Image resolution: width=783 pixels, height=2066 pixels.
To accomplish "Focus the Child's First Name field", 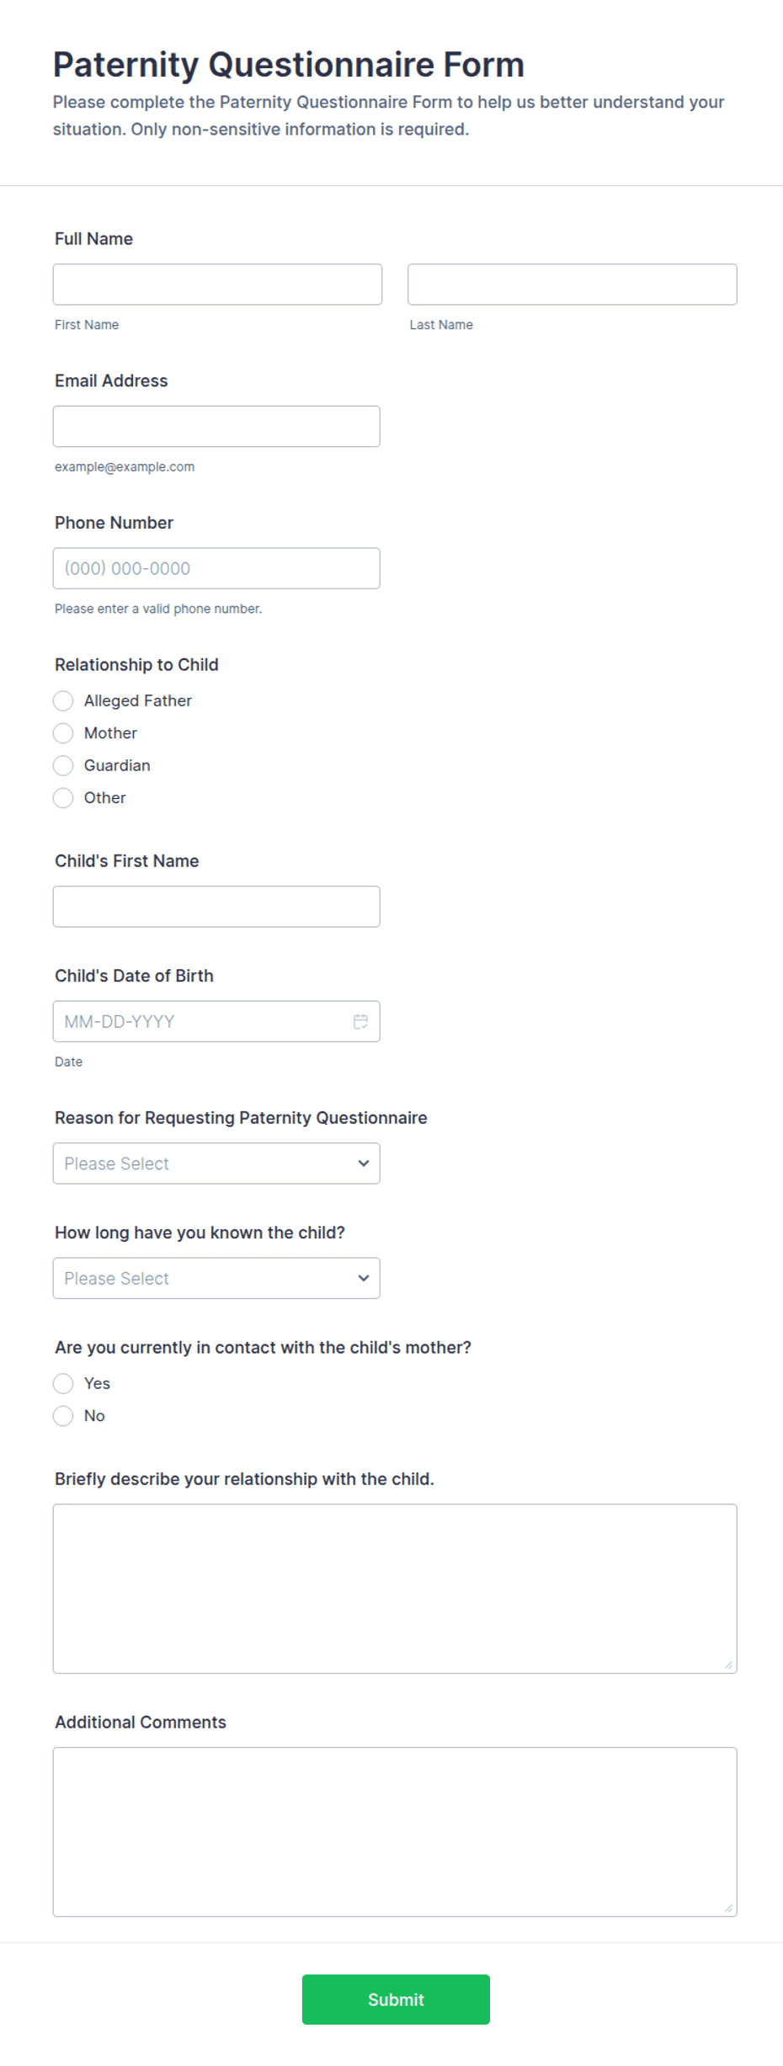I will click(x=216, y=907).
